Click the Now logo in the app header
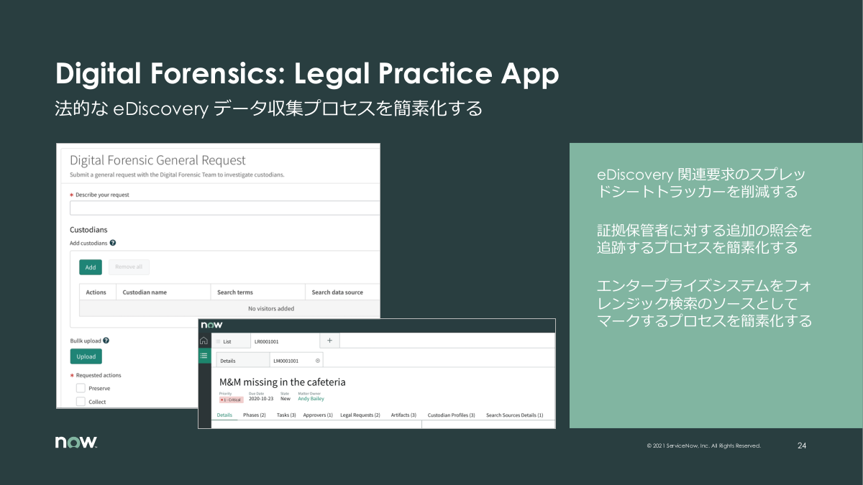863x485 pixels. pos(211,325)
